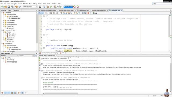172x97 pixels.
Task: Click the Find Selection magnifier in editor toolbar
Action: click(62, 13)
